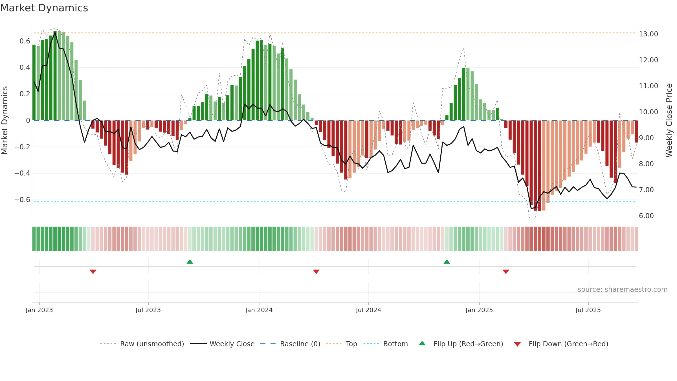The width and height of the screenshot is (677, 381).
Task: Click the Jan 2024 axis label
Action: click(259, 310)
